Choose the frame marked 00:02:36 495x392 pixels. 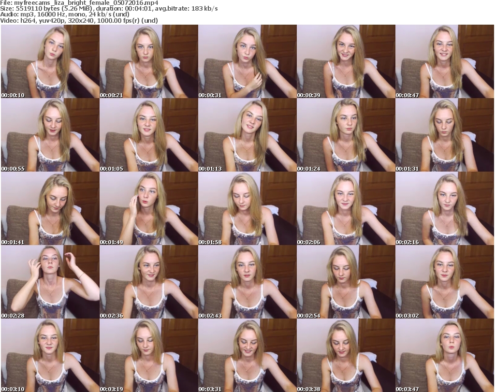click(x=149, y=282)
